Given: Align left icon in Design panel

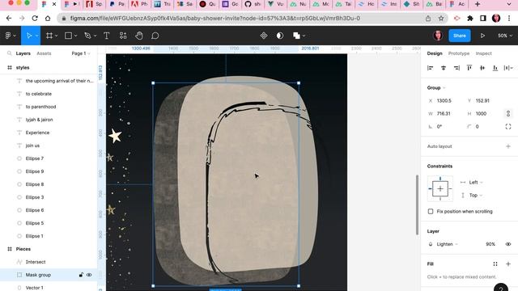Looking at the screenshot, I should 430,68.
